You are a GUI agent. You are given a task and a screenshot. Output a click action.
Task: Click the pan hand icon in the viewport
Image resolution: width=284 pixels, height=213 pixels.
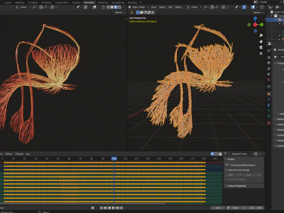pos(261,41)
